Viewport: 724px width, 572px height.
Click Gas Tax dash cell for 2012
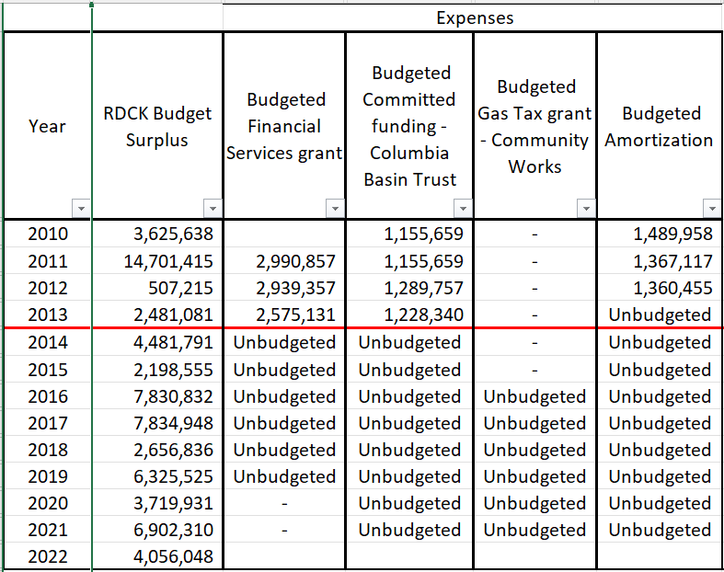click(x=535, y=288)
